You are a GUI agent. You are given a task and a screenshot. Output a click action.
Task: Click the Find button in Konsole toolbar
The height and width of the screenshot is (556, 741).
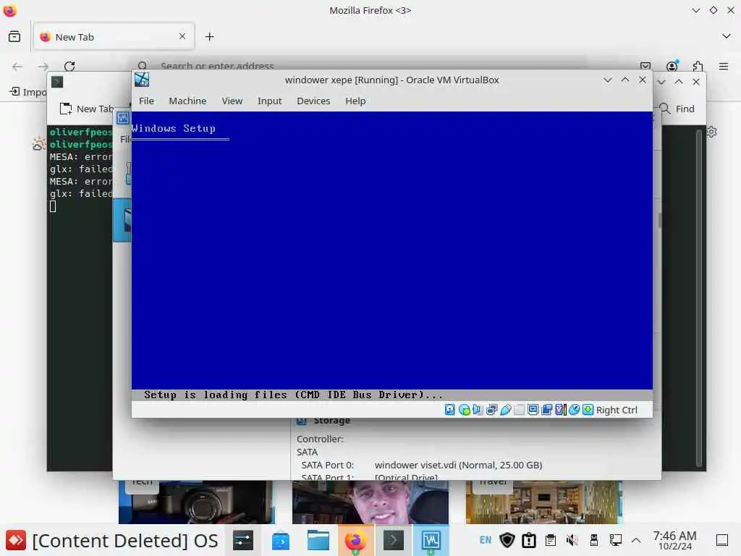677,109
